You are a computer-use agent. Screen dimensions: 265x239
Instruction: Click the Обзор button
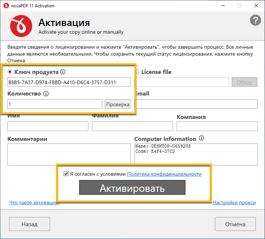pos(245,82)
